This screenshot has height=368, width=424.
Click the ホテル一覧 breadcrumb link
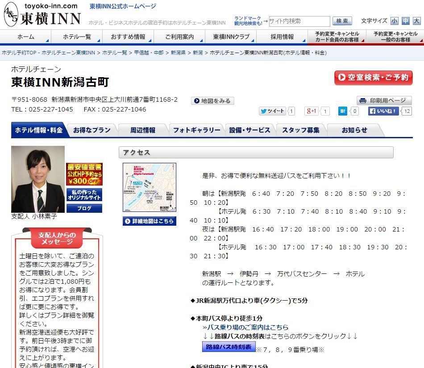click(x=115, y=53)
